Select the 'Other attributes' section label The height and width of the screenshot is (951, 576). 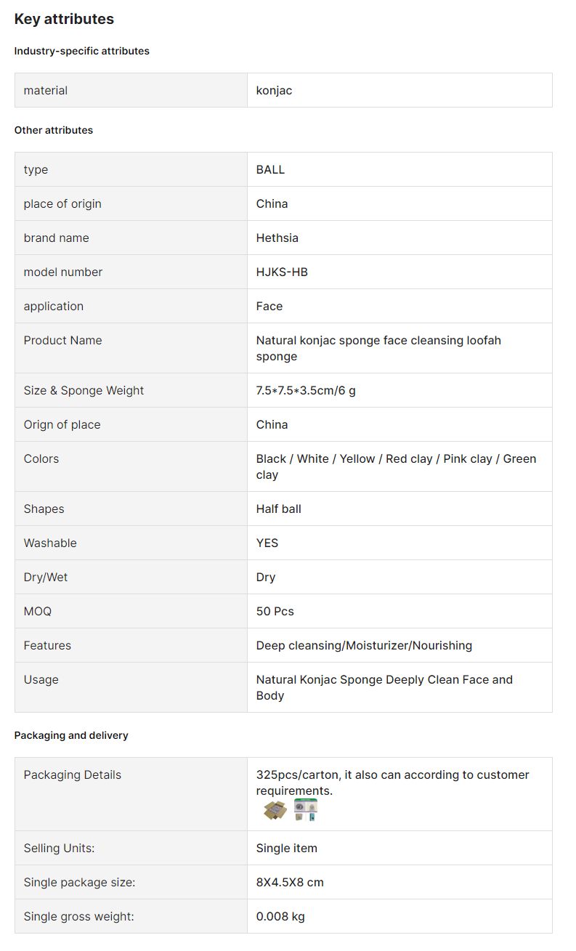click(54, 130)
